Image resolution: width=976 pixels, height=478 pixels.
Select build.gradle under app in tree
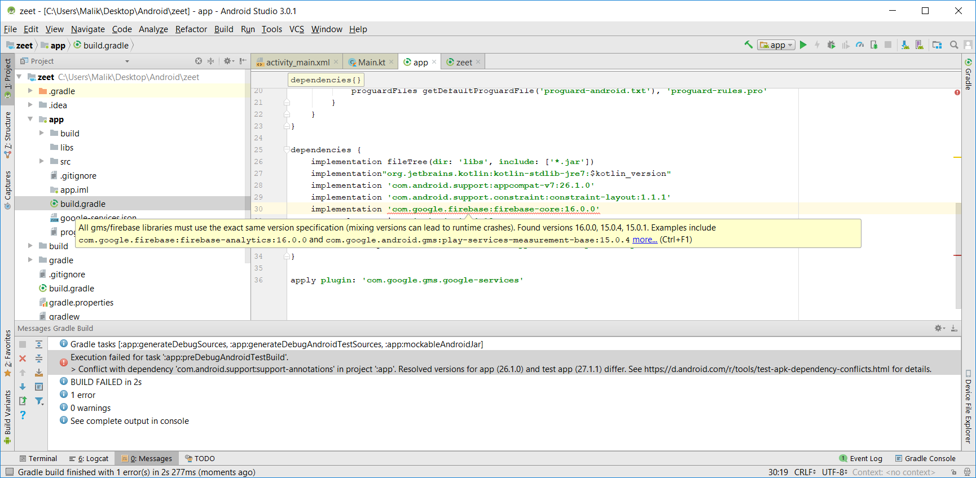point(82,203)
